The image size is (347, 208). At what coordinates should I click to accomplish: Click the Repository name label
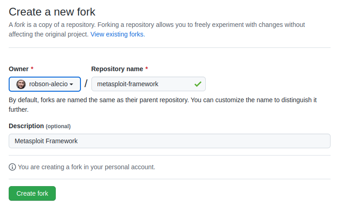coord(117,69)
